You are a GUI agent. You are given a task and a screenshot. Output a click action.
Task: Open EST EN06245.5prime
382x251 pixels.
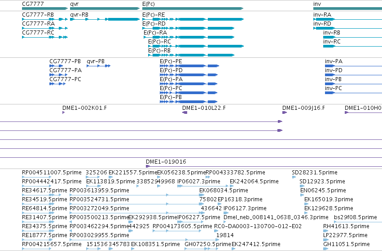(302, 195)
